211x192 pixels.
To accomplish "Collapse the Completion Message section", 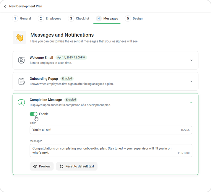I will pyautogui.click(x=191, y=102).
